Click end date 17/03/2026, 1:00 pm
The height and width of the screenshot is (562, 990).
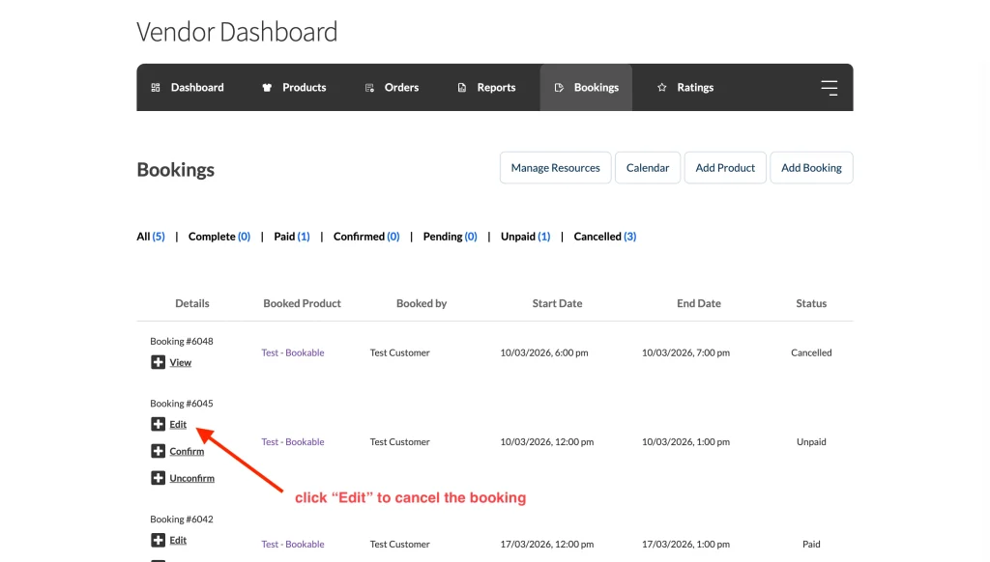point(685,544)
